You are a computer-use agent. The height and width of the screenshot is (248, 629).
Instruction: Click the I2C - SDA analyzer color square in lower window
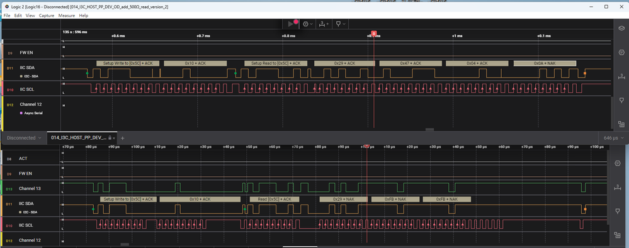pos(21,212)
